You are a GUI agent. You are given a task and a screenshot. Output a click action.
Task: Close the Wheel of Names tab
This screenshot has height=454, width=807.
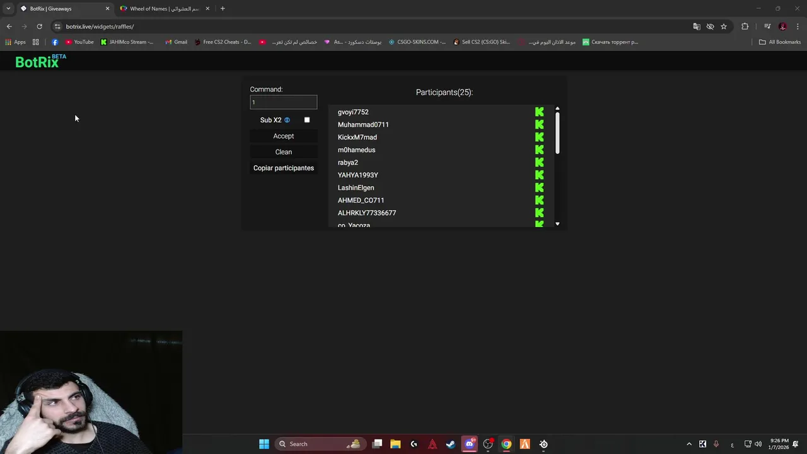[x=207, y=9]
